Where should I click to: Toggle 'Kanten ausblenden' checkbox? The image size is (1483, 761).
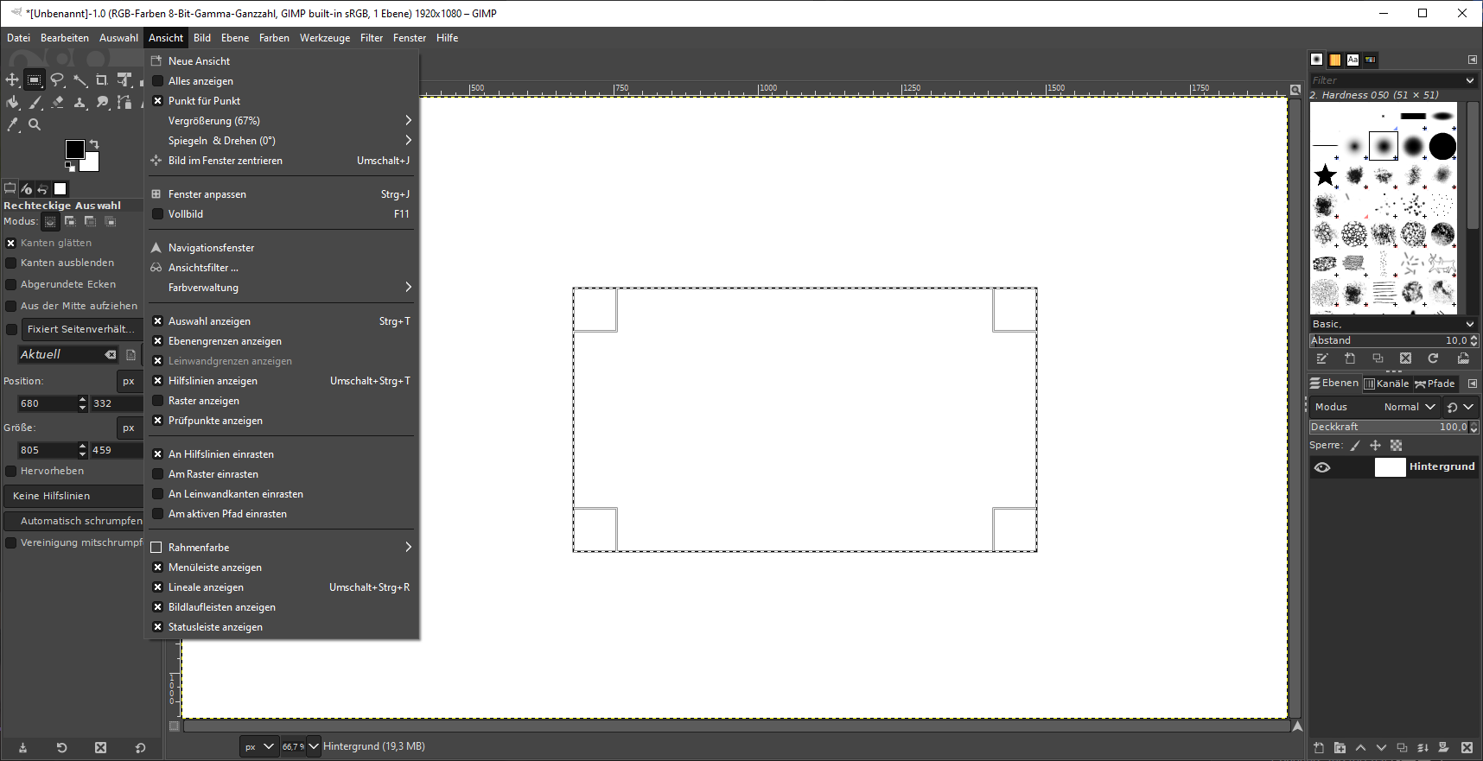(x=11, y=263)
